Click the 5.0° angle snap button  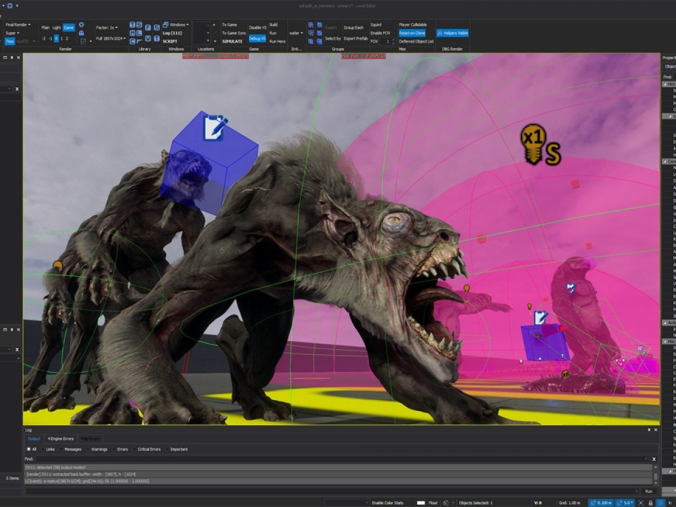click(x=625, y=502)
